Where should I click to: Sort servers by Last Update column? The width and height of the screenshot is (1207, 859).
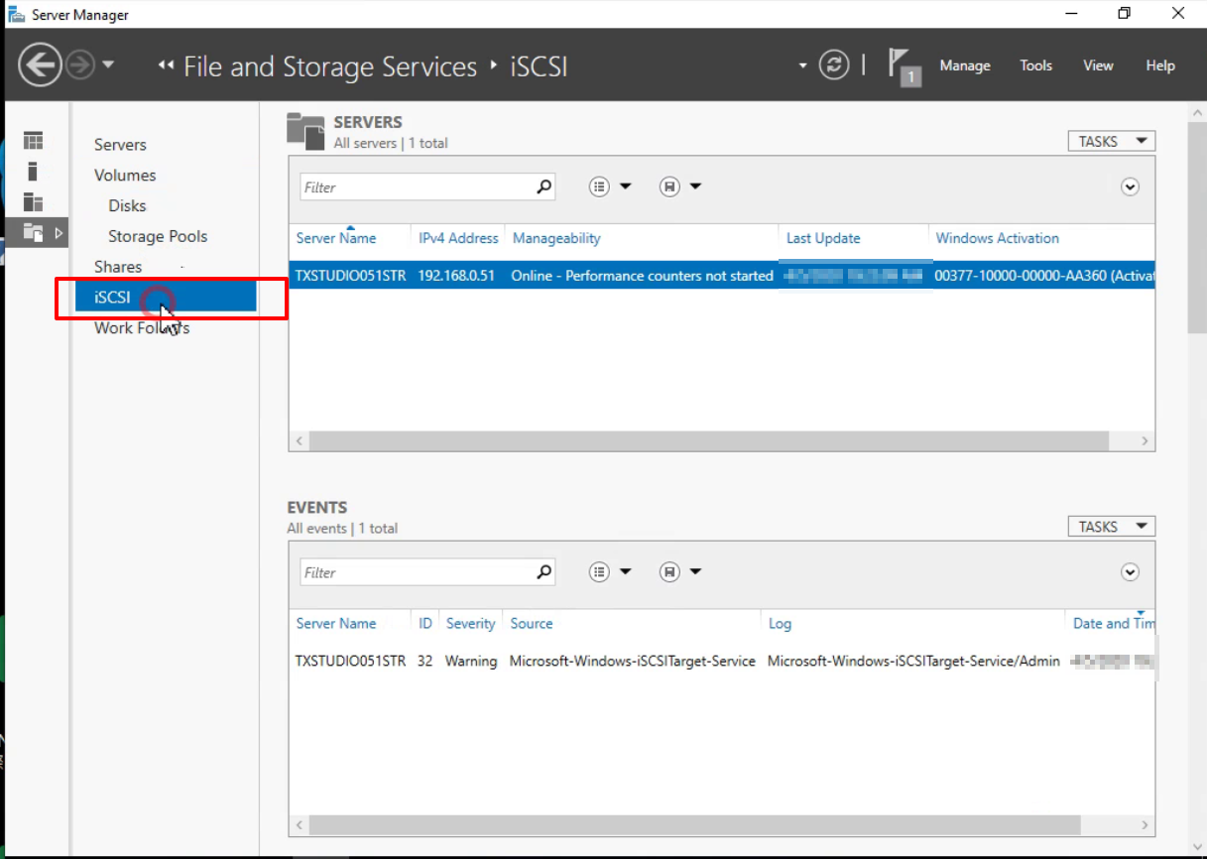point(823,238)
